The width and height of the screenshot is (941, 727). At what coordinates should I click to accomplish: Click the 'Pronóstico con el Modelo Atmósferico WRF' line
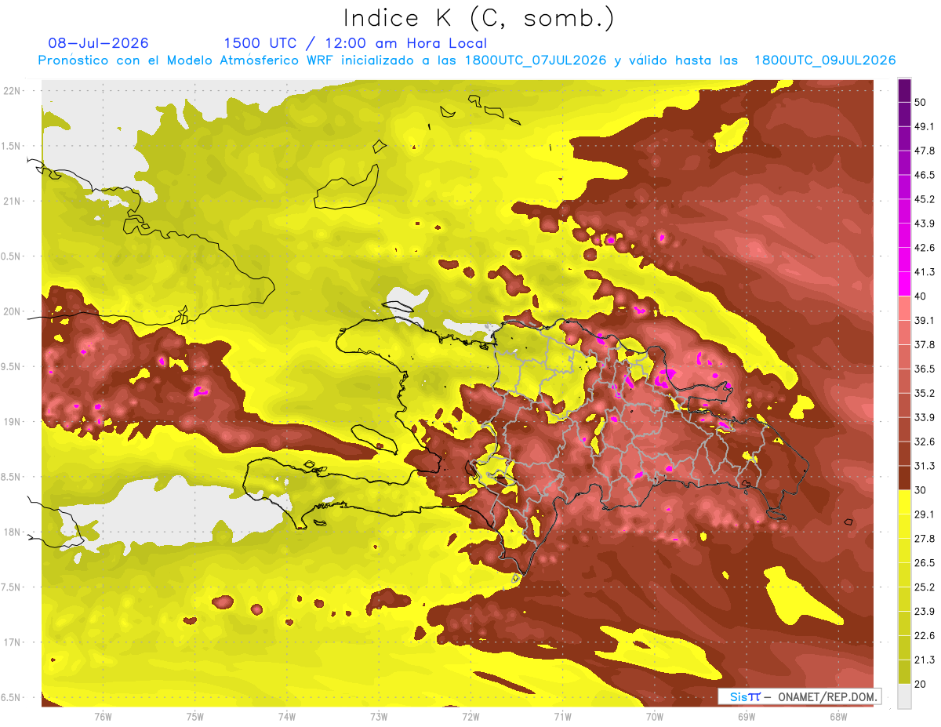467,60
